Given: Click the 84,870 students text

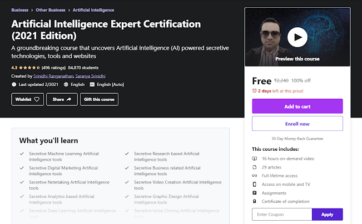Looking at the screenshot, I should (x=83, y=68).
